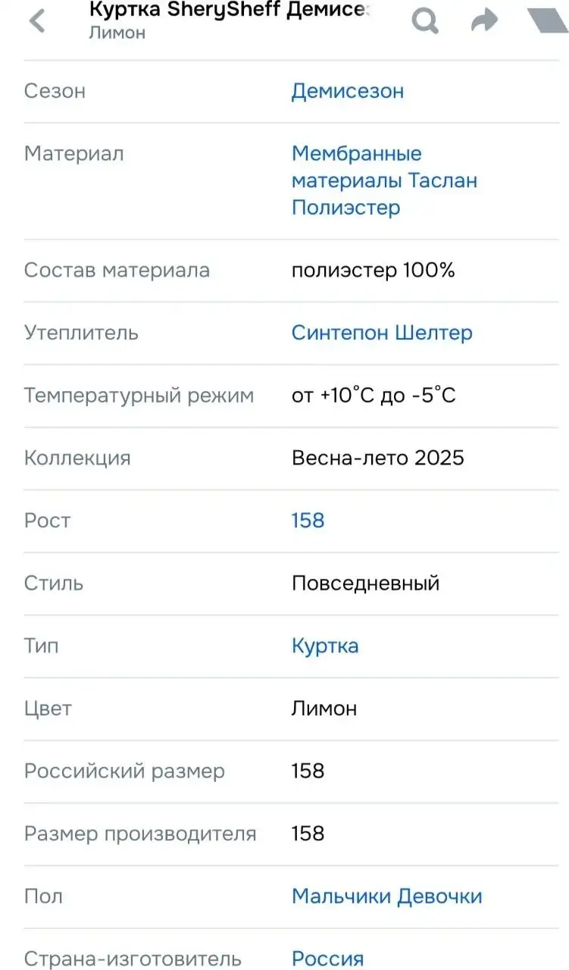The image size is (569, 970).
Task: Tap the Размер производителя 158 value
Action: 308,834
